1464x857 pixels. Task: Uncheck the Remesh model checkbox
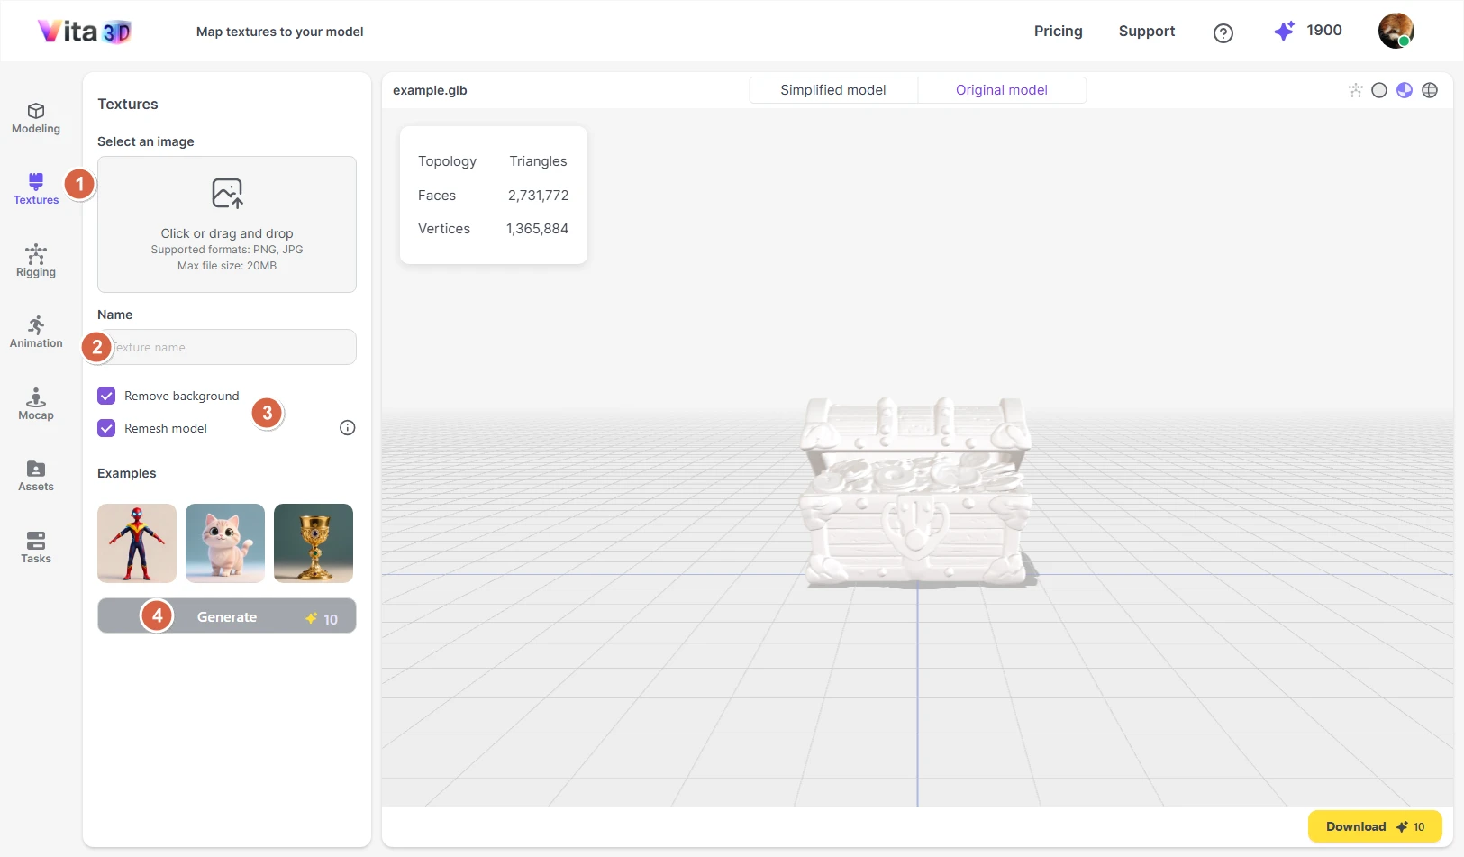pyautogui.click(x=106, y=428)
